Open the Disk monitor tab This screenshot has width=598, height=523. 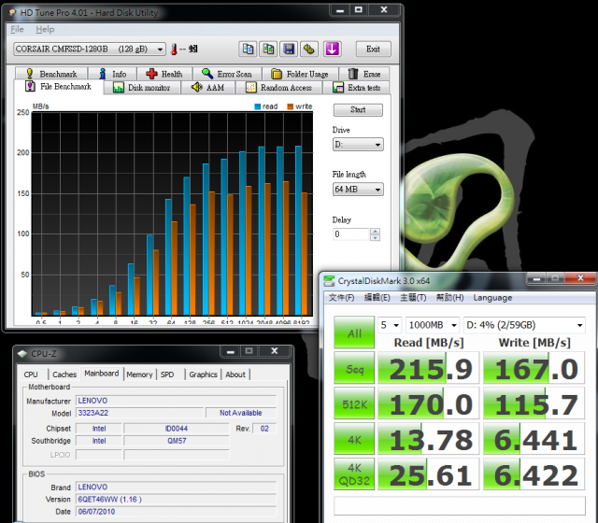pyautogui.click(x=142, y=88)
